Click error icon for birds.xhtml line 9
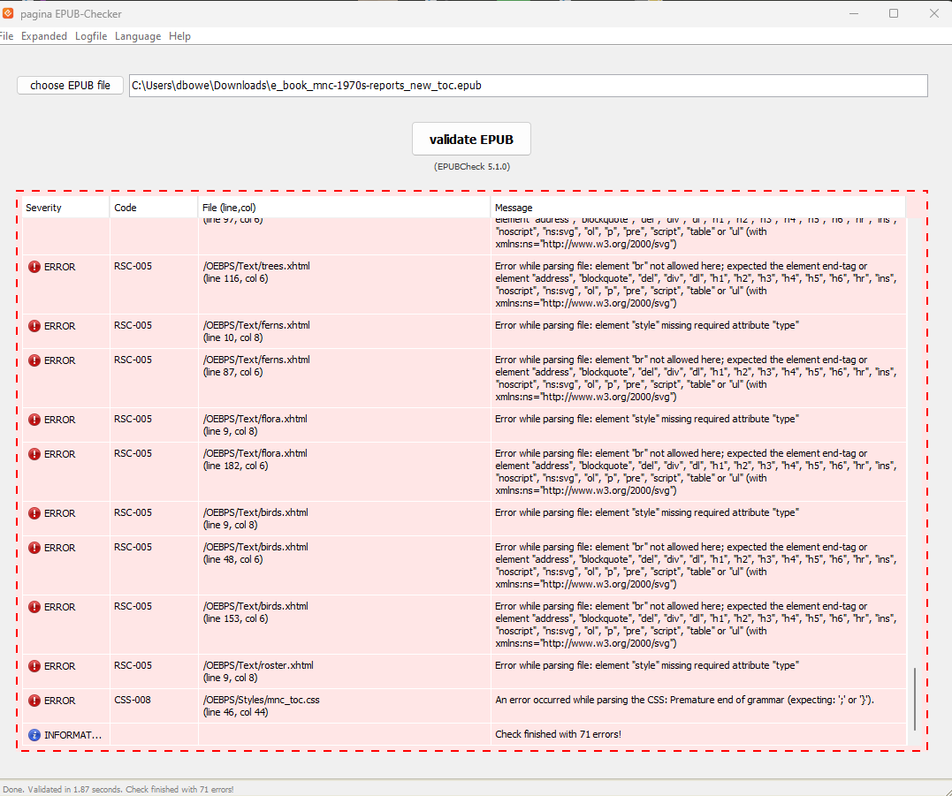952x796 pixels. [34, 513]
